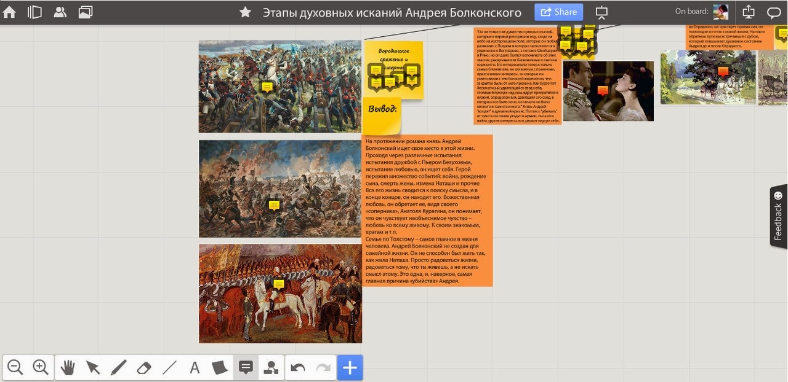Select the comment tool
Screen dimensions: 788x382
tap(246, 368)
